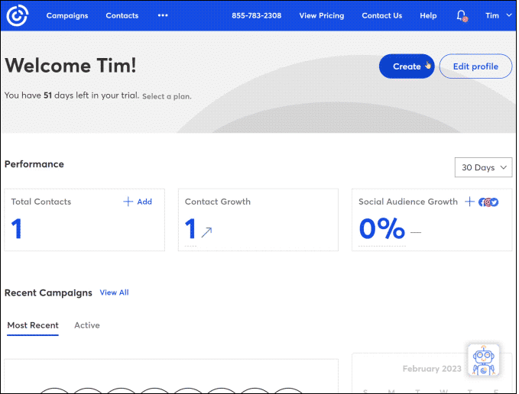The width and height of the screenshot is (519, 394).
Task: Open the robot chat assistant
Action: click(483, 360)
